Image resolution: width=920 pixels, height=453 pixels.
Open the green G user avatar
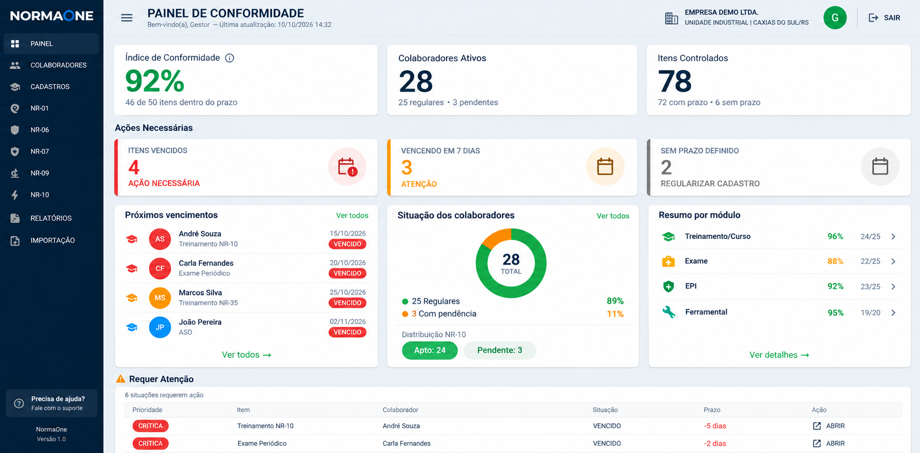coord(835,18)
